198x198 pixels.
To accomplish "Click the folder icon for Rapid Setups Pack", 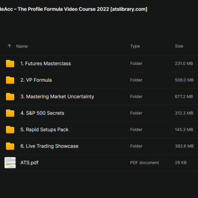I will click(x=10, y=130).
